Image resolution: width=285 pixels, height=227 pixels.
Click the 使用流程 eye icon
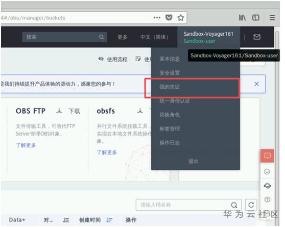[x=101, y=59]
